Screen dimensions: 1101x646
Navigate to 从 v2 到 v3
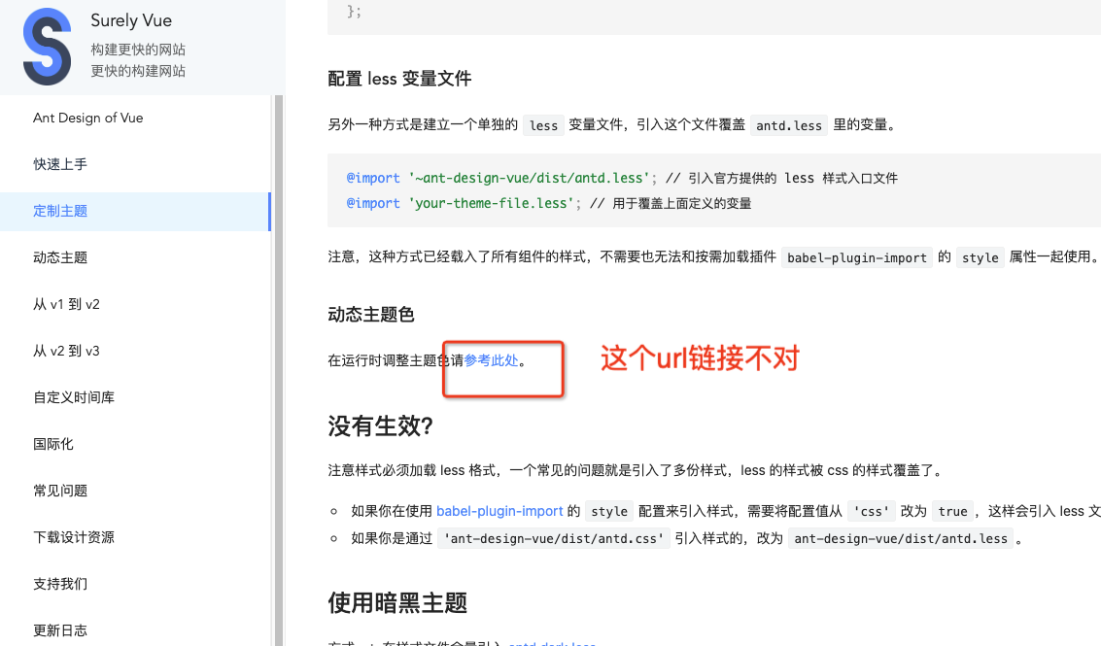coord(66,351)
